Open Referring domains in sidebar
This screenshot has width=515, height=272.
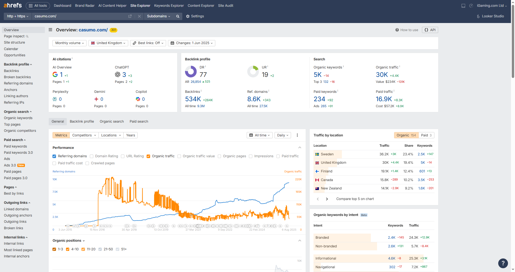click(18, 83)
